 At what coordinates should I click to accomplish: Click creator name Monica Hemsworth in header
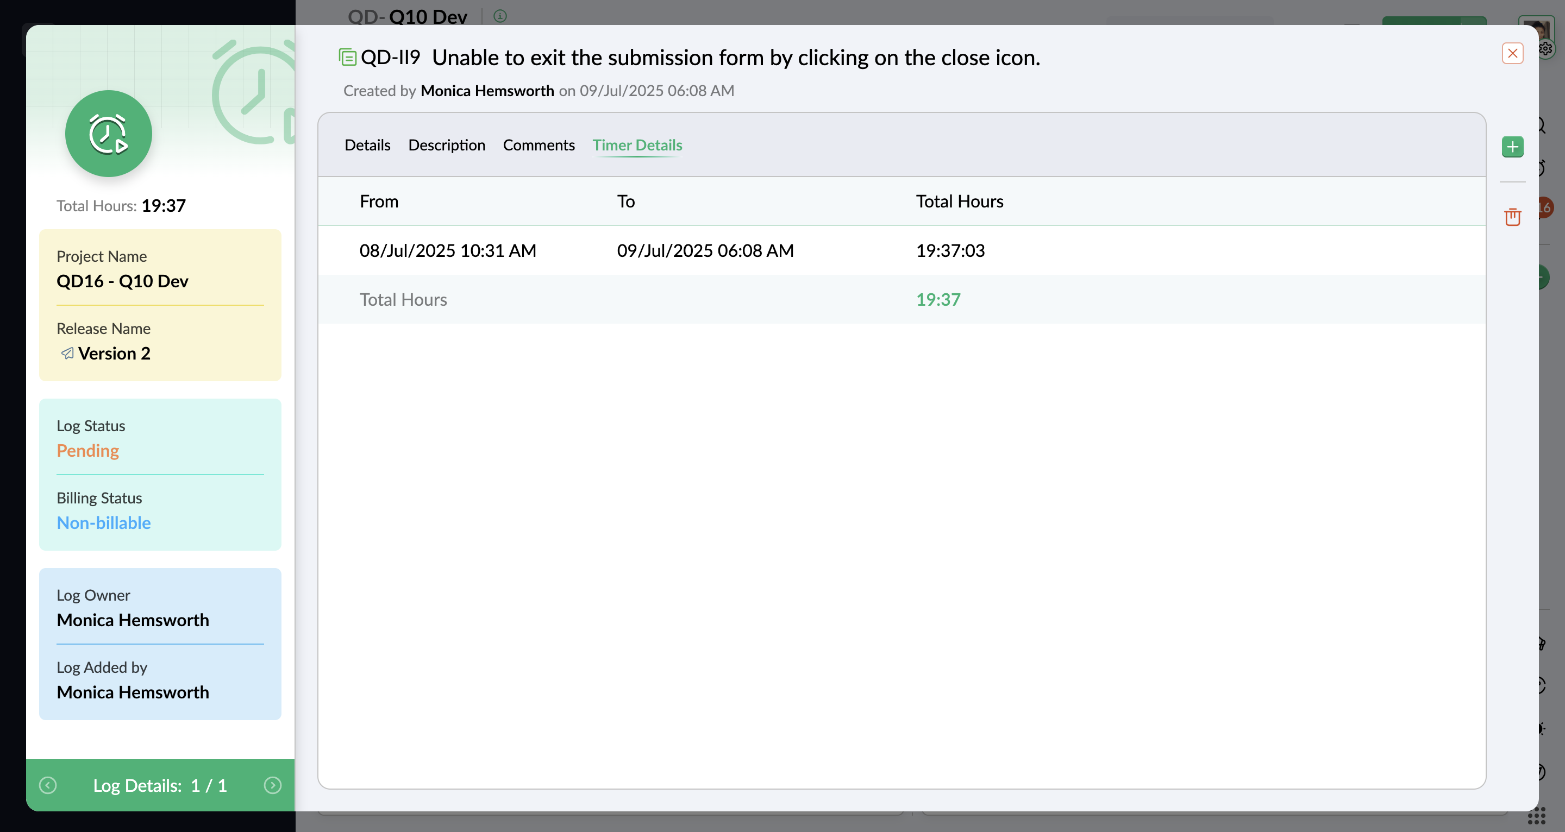pyautogui.click(x=487, y=91)
